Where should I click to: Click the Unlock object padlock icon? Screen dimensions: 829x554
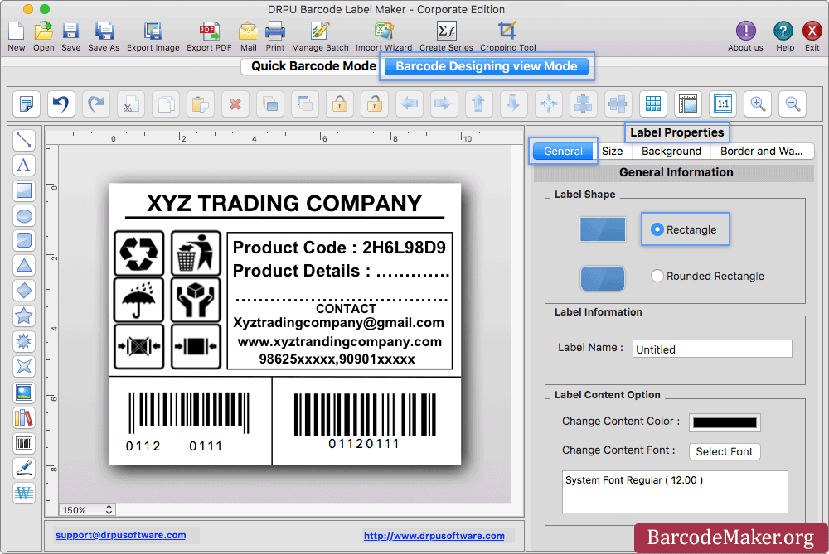click(x=375, y=104)
